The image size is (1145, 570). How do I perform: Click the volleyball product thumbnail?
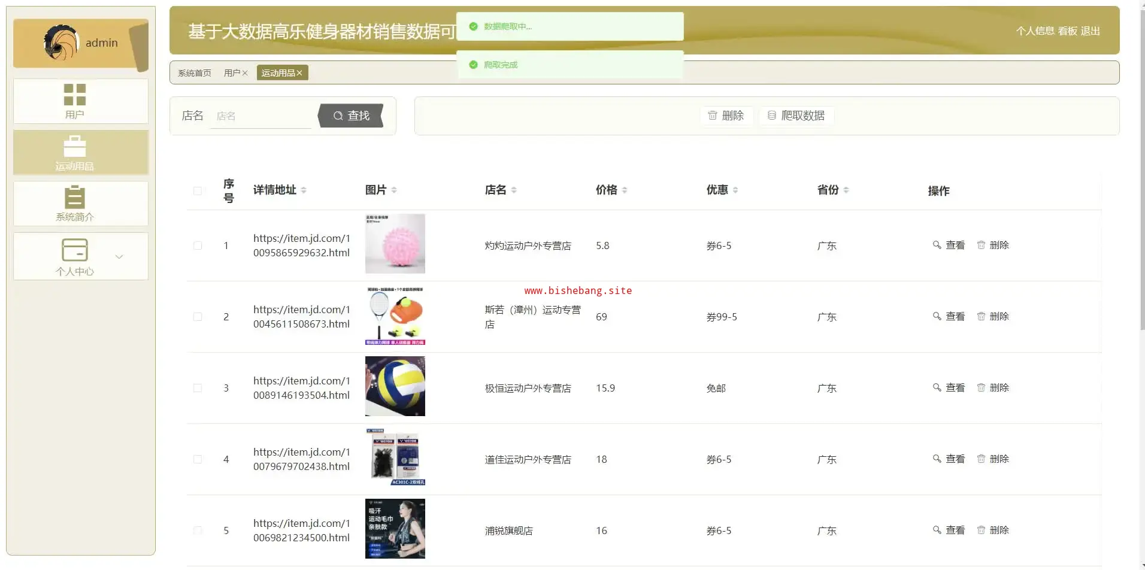click(395, 386)
